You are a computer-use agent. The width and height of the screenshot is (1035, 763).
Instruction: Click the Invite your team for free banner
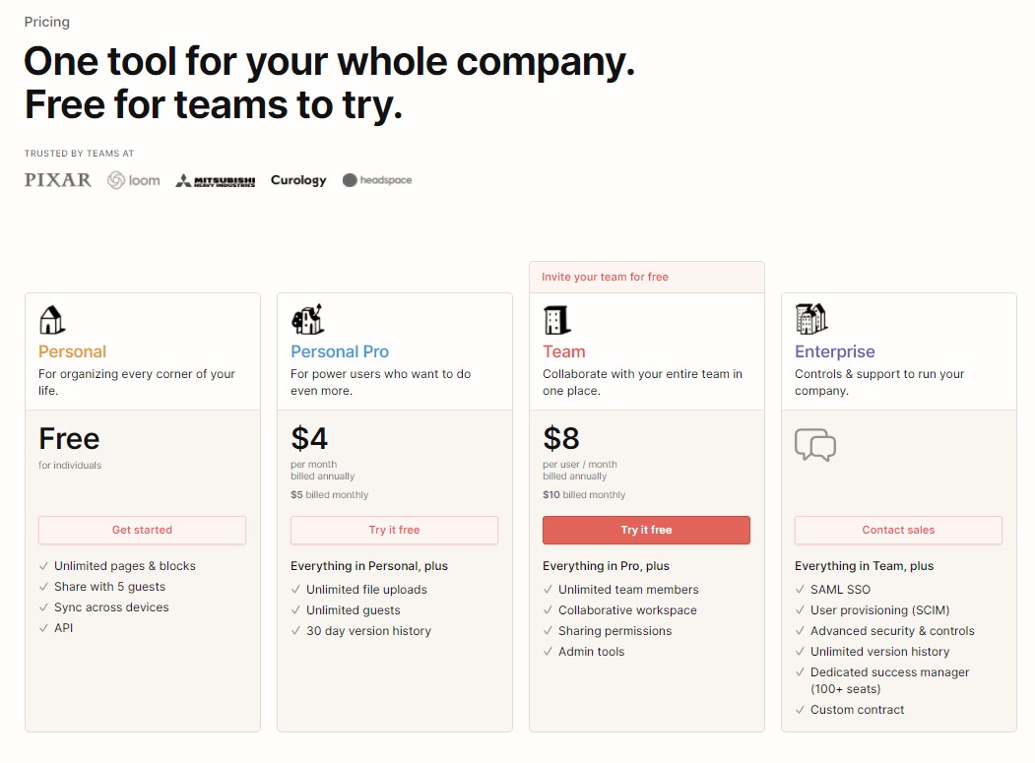pos(647,278)
